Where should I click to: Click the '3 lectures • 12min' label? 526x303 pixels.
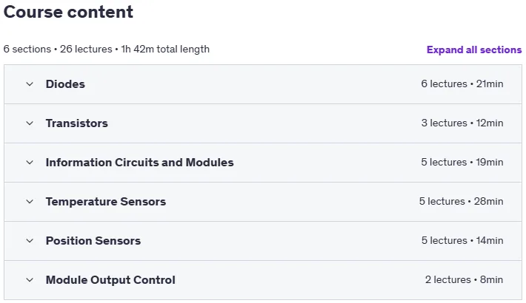click(462, 123)
